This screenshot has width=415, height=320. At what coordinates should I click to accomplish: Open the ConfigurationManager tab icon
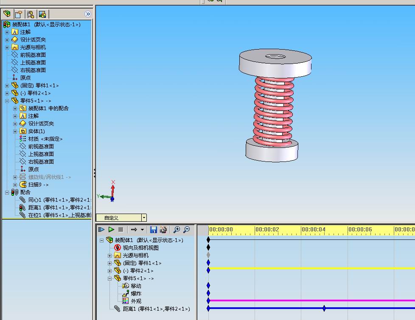click(31, 14)
